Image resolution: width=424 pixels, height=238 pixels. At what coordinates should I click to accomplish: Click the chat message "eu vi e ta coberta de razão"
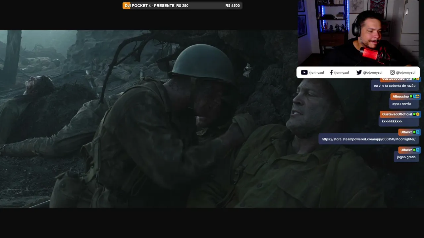coord(395,86)
